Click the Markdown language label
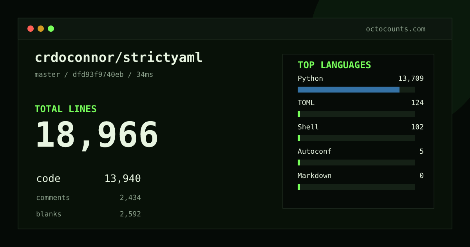The height and width of the screenshot is (247, 470). coord(315,176)
